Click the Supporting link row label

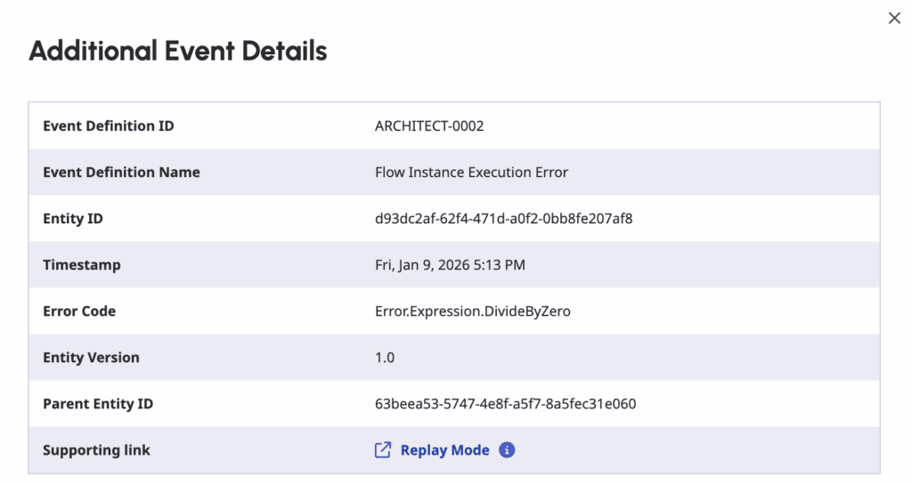click(x=96, y=450)
